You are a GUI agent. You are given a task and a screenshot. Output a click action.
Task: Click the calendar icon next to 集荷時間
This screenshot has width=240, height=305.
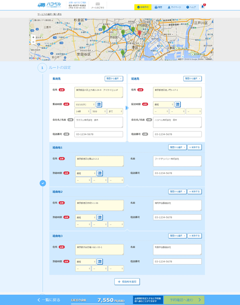[x=99, y=104]
